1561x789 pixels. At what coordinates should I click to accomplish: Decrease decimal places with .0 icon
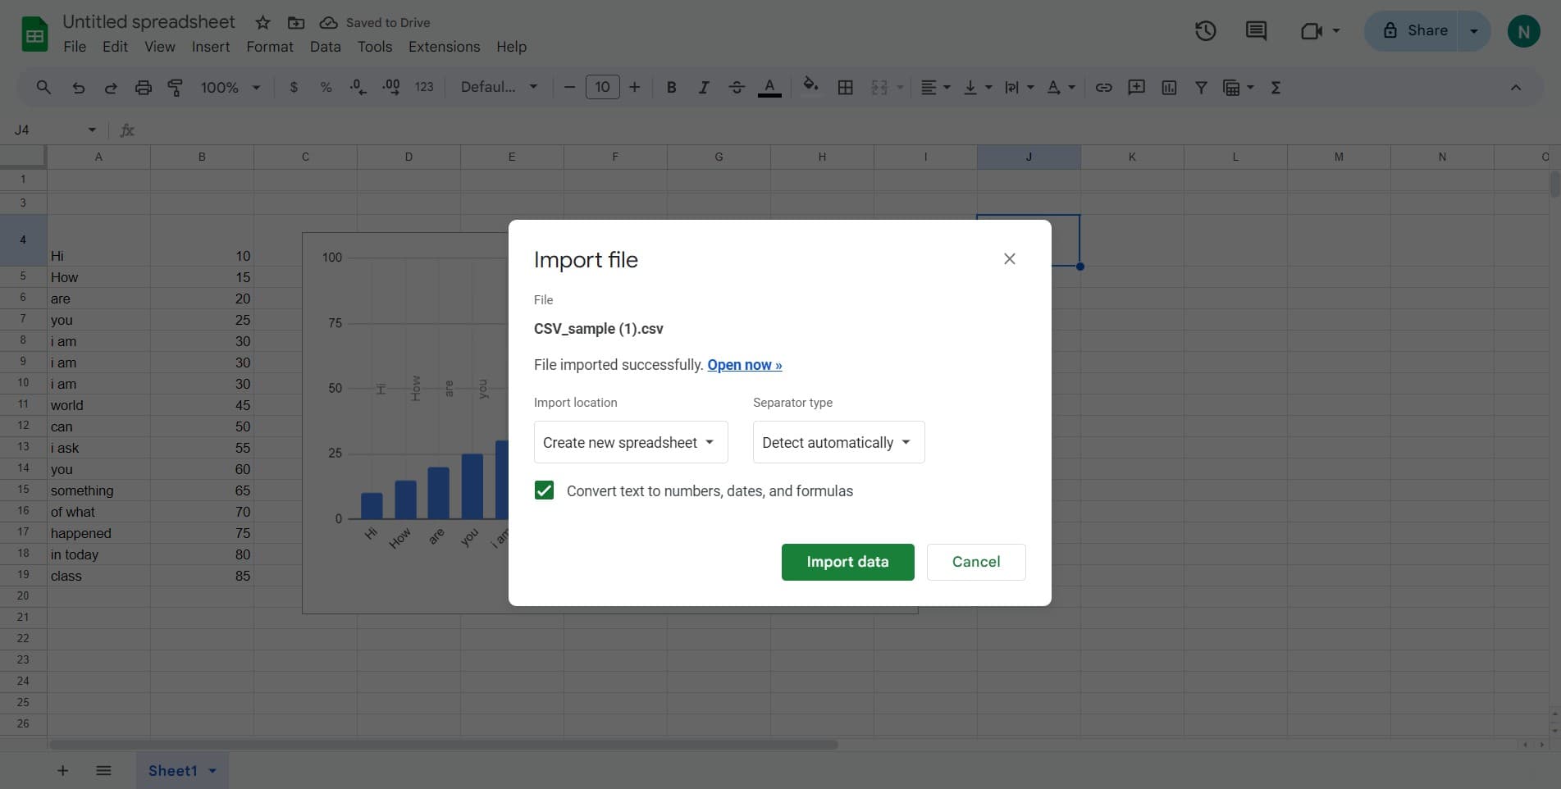click(x=357, y=87)
